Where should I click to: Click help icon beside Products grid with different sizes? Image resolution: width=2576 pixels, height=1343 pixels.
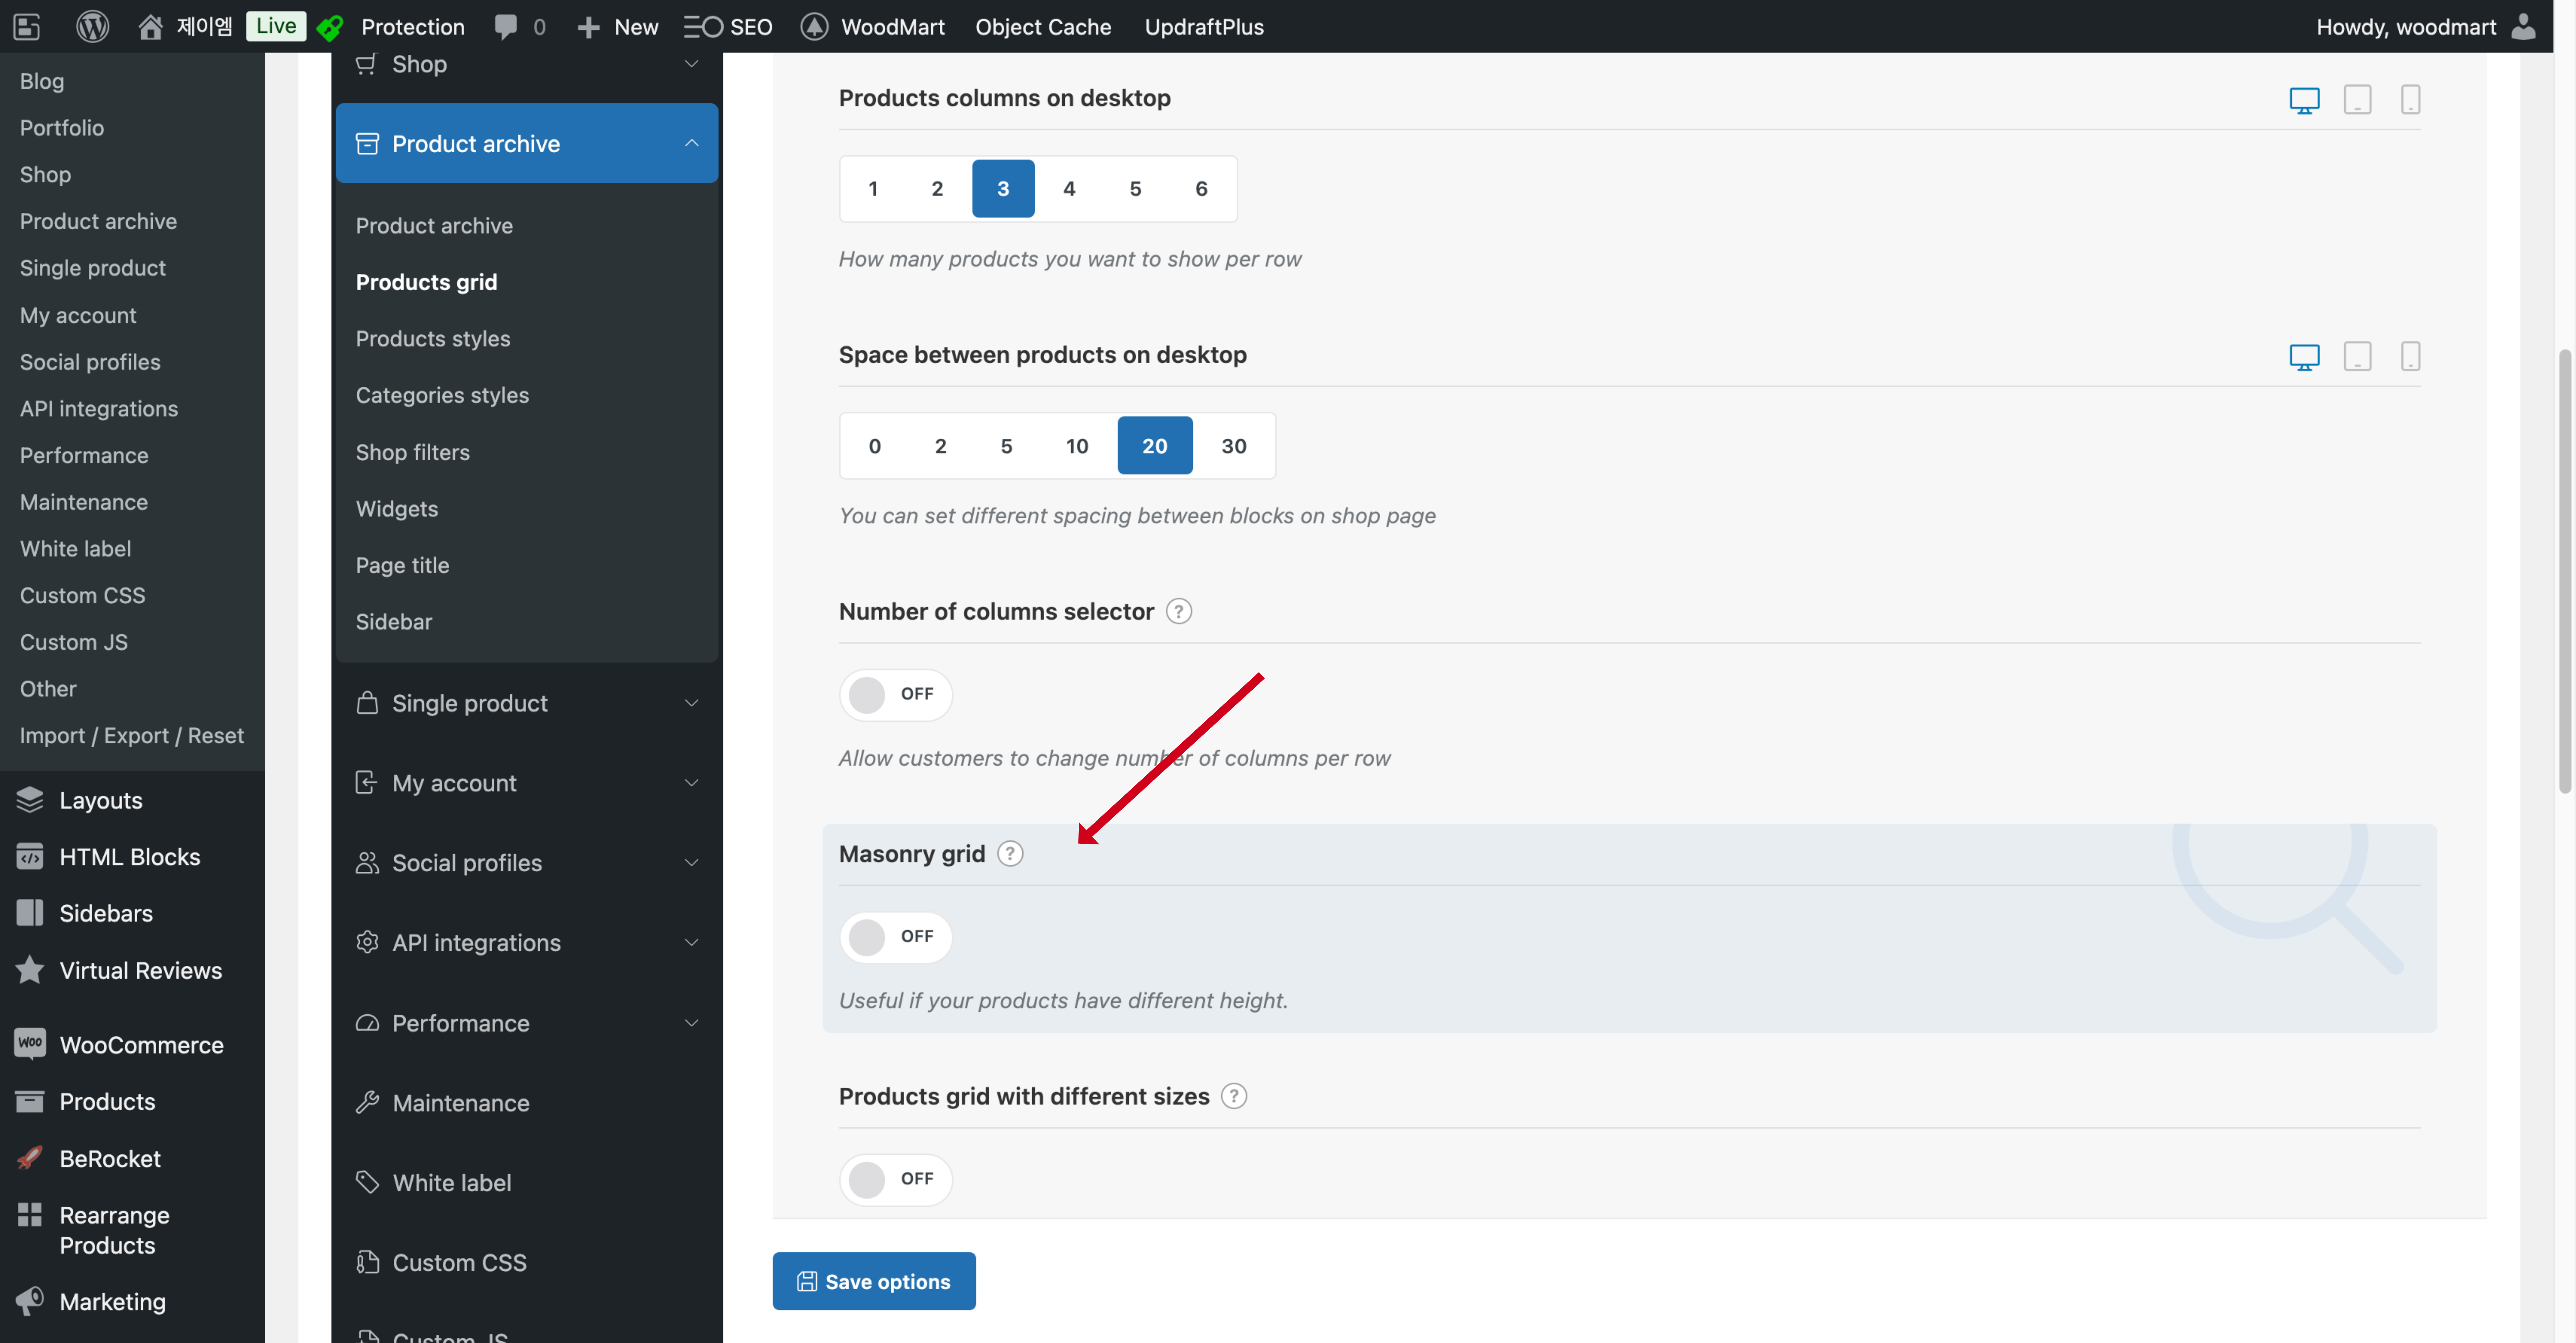click(1234, 1096)
